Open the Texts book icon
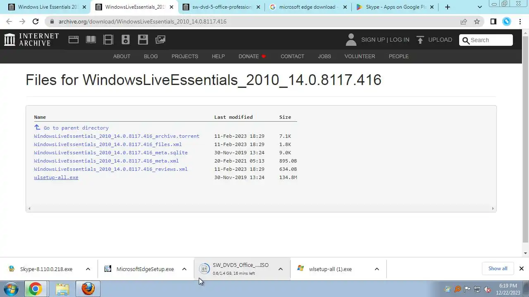 click(91, 40)
